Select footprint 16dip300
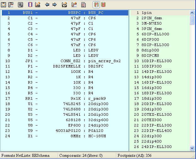The height and width of the screenshot is (159, 196). (160, 88)
